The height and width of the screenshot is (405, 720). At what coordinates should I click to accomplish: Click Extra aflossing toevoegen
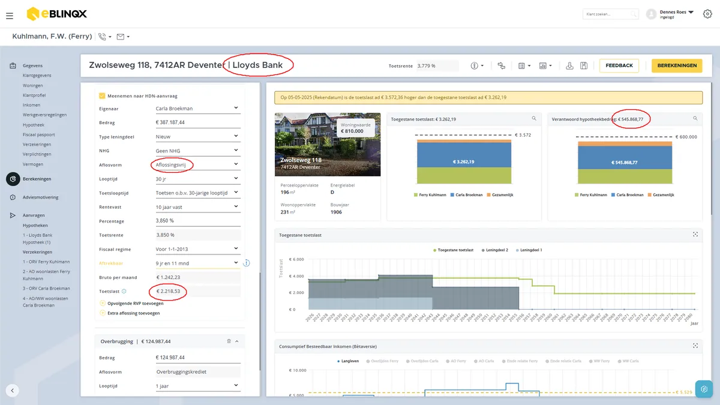(130, 313)
